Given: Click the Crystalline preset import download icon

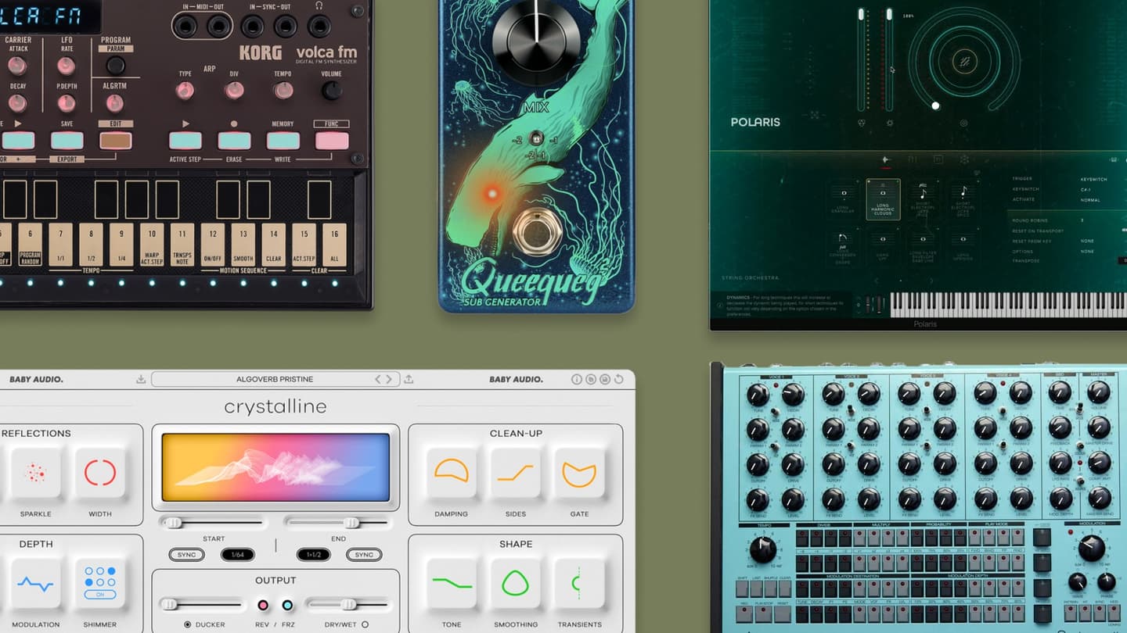Looking at the screenshot, I should 141,379.
